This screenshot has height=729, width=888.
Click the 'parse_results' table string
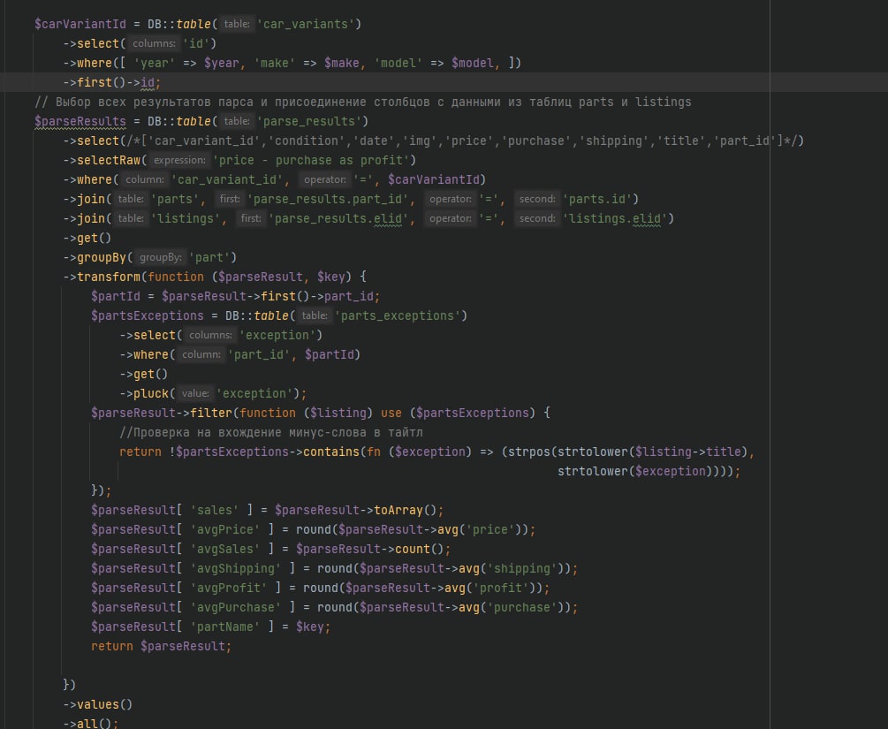(x=309, y=121)
